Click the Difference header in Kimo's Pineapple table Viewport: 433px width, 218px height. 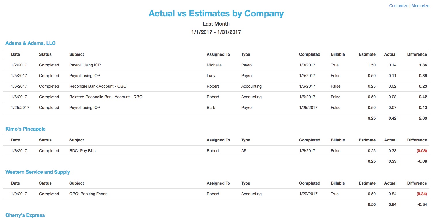(x=417, y=140)
